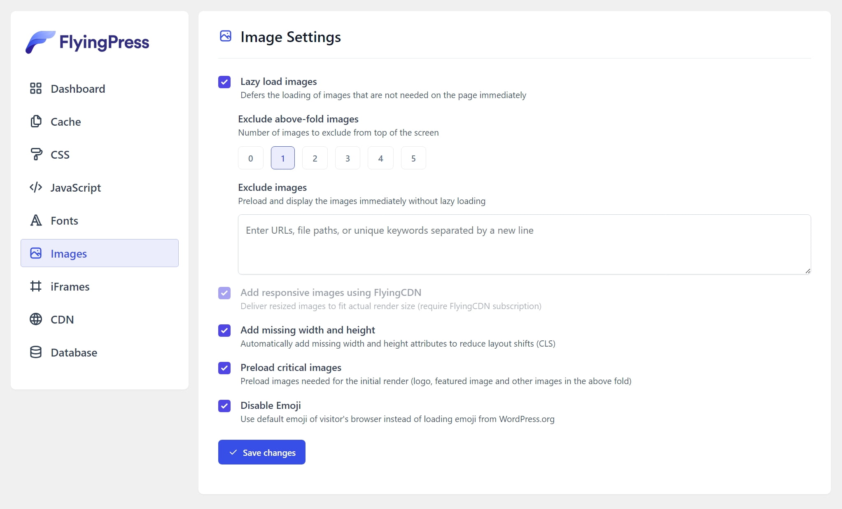The width and height of the screenshot is (842, 509).
Task: Click the Fonts letter A icon
Action: (36, 220)
